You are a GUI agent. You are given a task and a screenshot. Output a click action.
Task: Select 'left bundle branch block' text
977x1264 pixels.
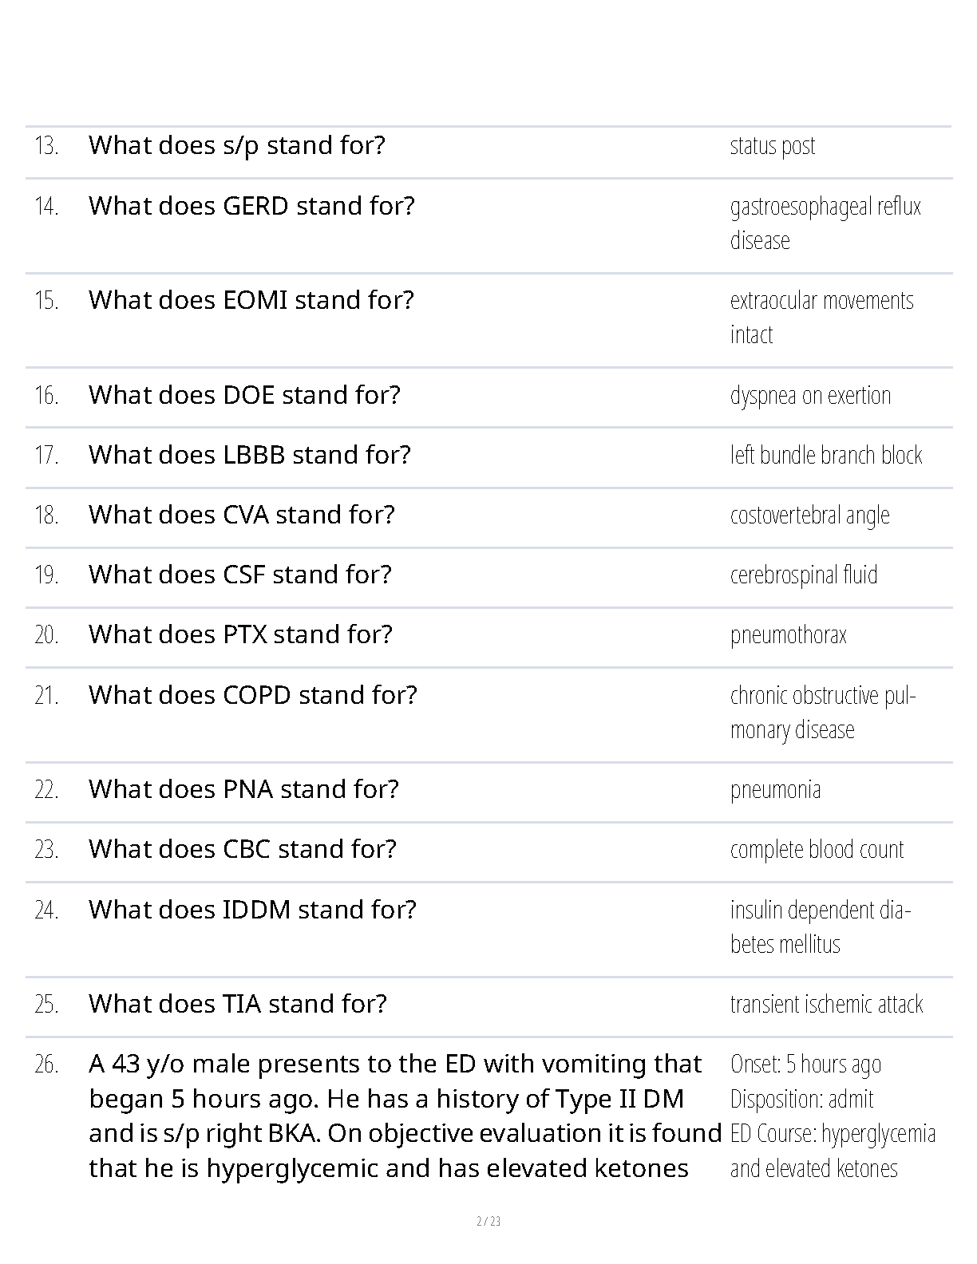click(826, 456)
